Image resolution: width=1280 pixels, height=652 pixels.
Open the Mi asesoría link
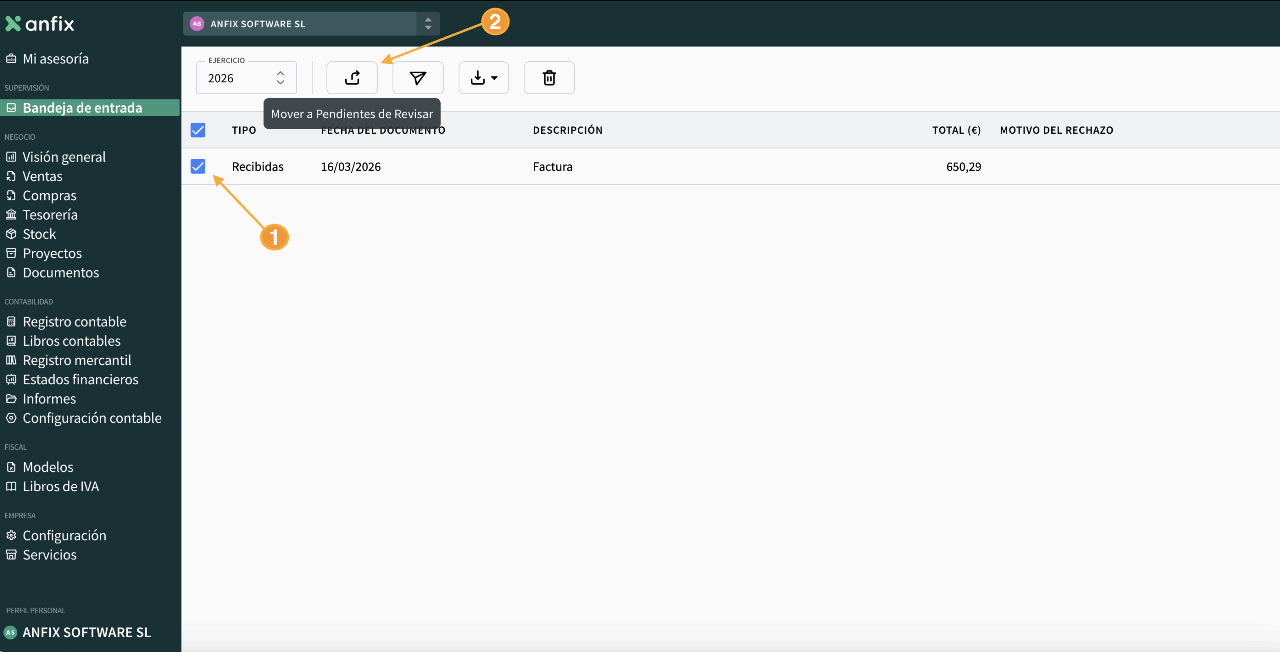click(x=56, y=59)
